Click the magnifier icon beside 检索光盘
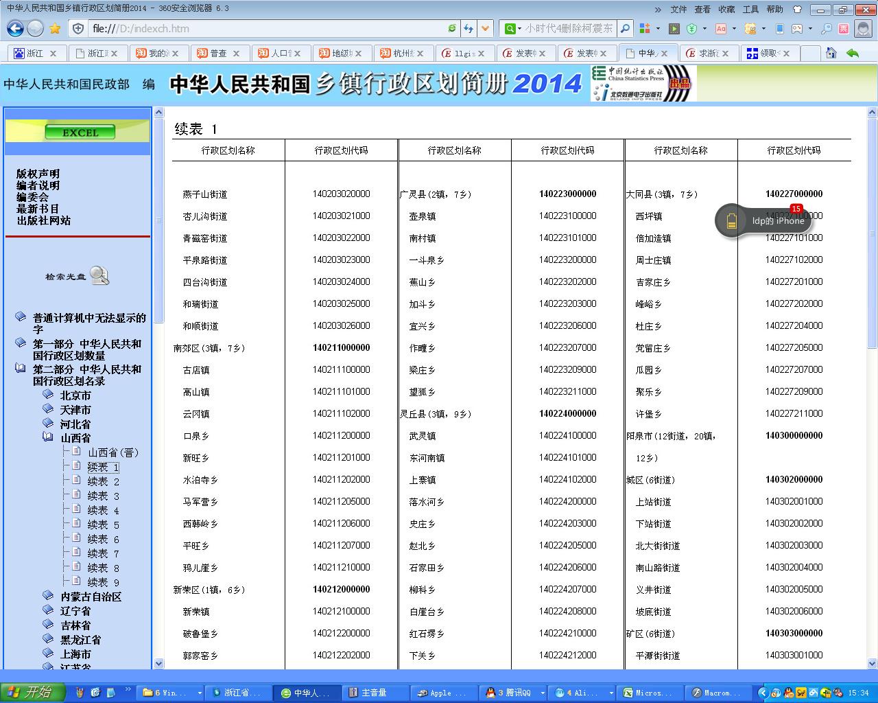 coord(99,276)
